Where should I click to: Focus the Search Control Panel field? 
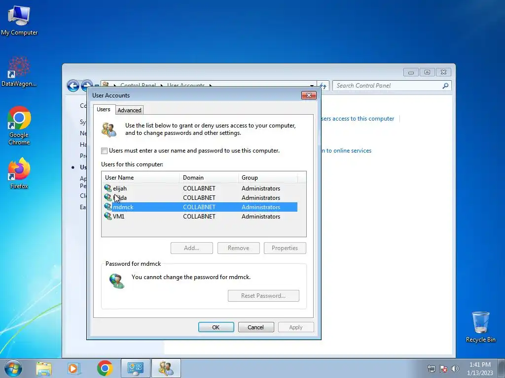click(388, 86)
